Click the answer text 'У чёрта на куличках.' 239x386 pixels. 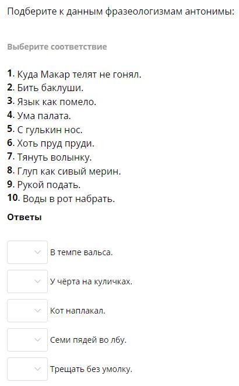point(91,281)
